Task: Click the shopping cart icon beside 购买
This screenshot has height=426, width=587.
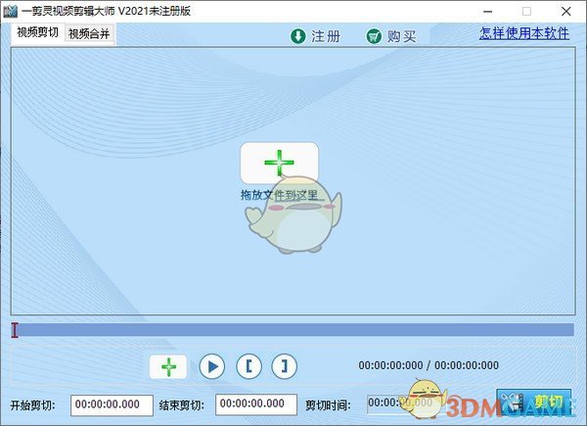Action: (374, 36)
